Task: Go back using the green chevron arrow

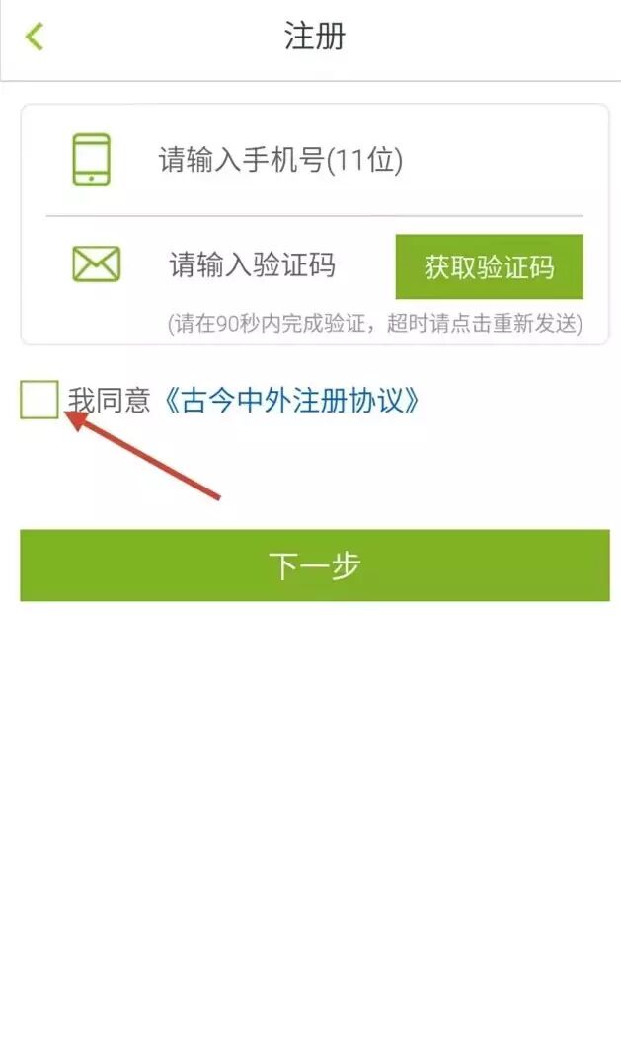Action: (x=35, y=37)
